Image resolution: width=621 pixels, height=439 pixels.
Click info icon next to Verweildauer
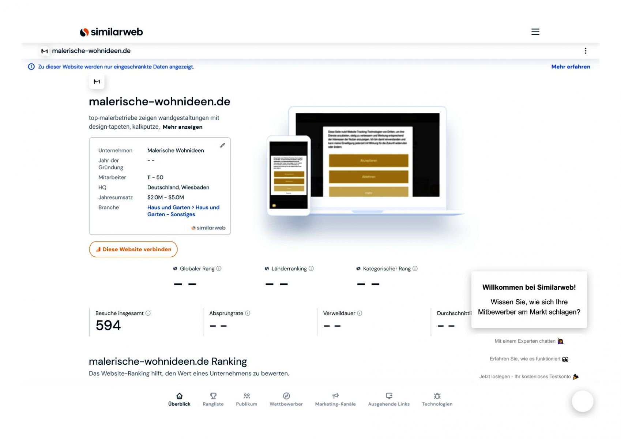(360, 313)
